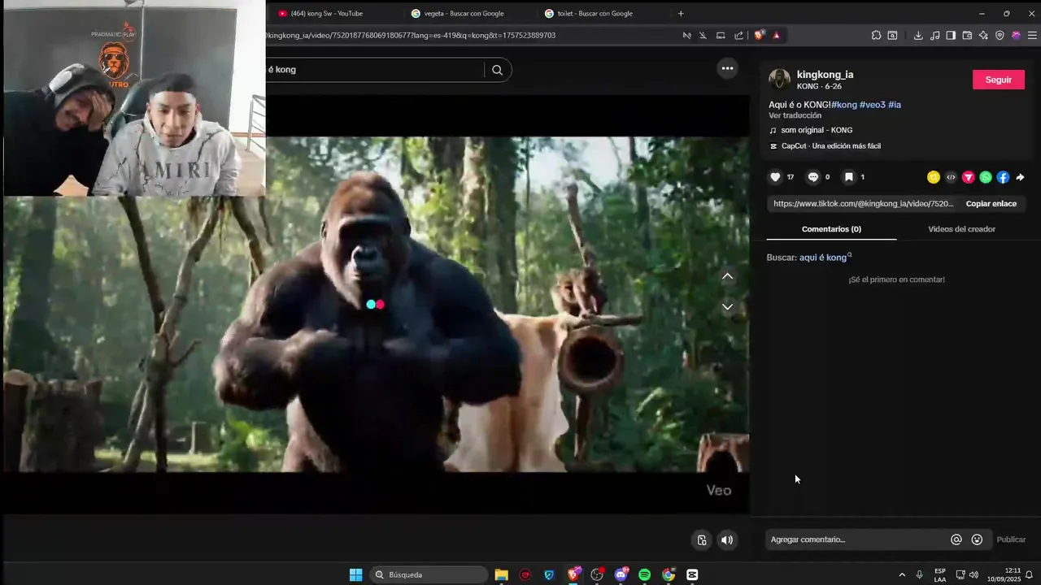Screen dimensions: 1041x585
Task: Click the Brave Rewards triangle icon
Action: 777,35
